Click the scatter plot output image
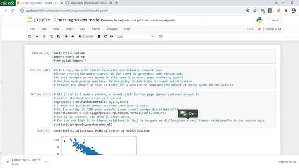299x168 pixels. point(95,146)
